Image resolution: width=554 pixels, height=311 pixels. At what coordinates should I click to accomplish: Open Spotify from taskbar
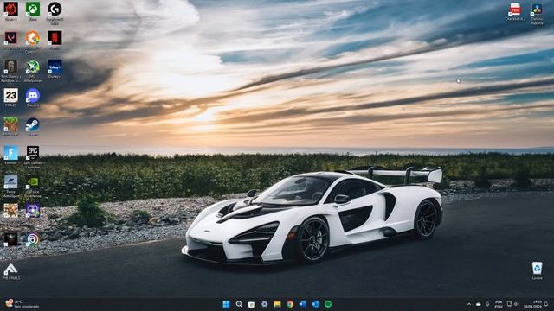[x=328, y=304]
